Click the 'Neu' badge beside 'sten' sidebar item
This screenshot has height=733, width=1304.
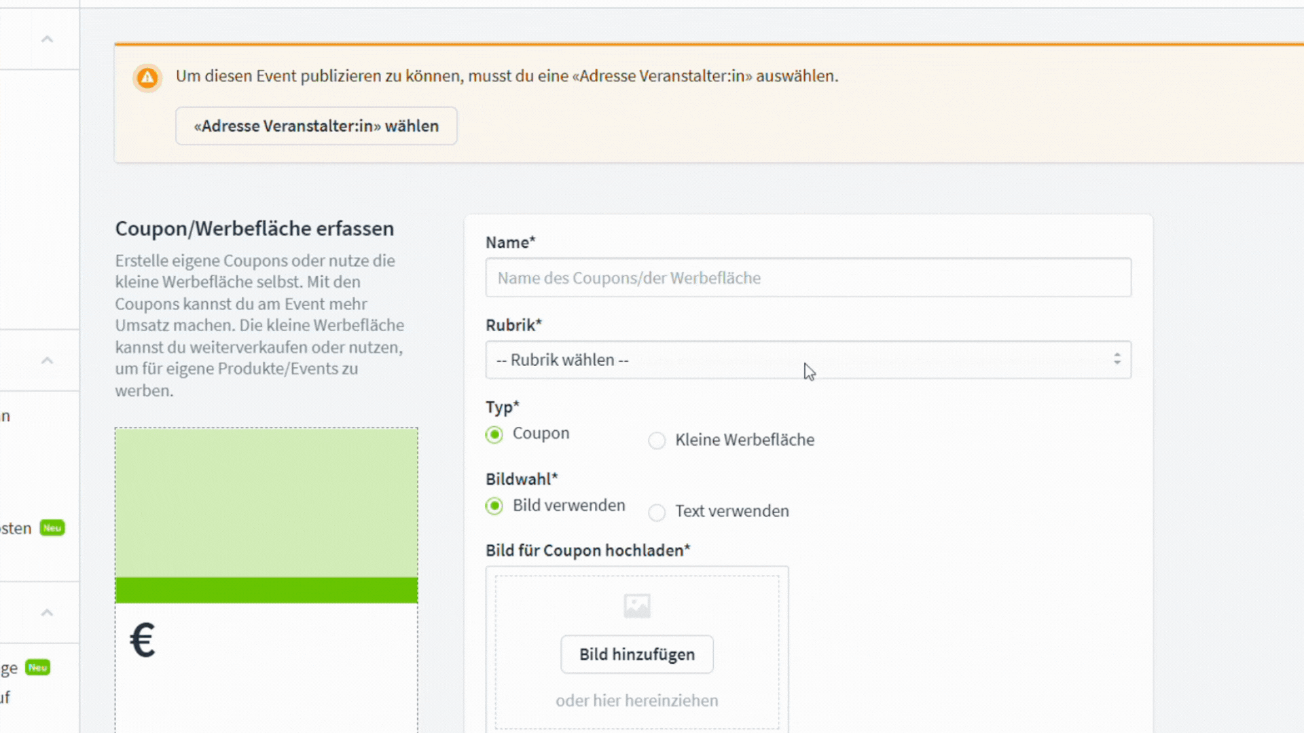(x=52, y=528)
